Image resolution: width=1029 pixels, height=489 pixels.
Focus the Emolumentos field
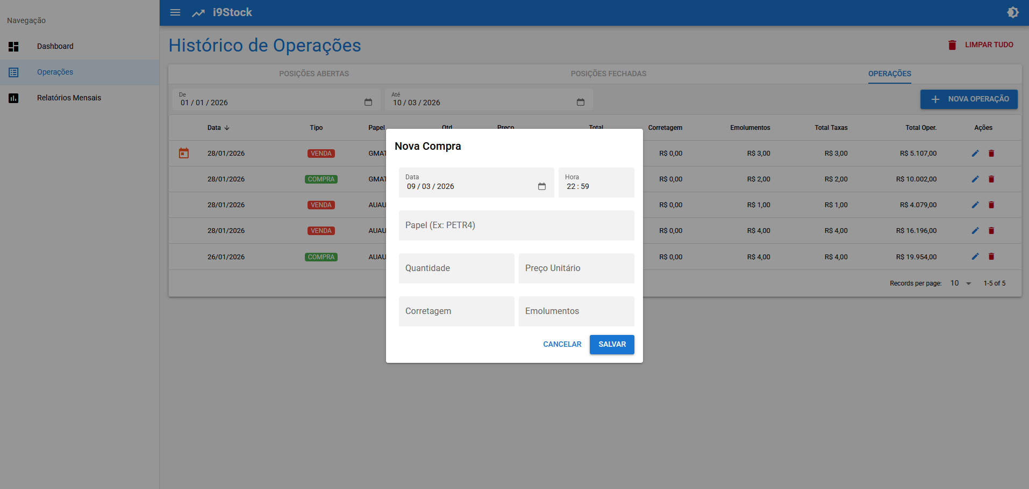tap(576, 311)
